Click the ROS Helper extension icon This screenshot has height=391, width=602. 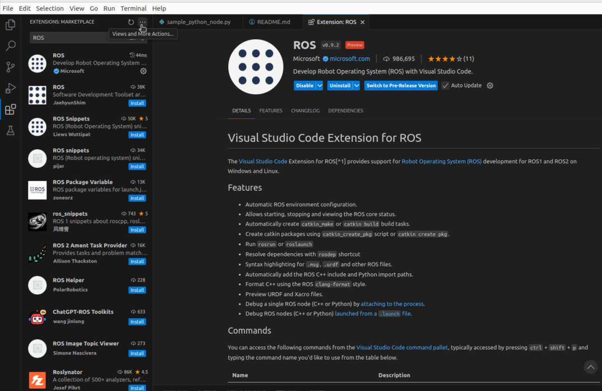click(x=37, y=285)
